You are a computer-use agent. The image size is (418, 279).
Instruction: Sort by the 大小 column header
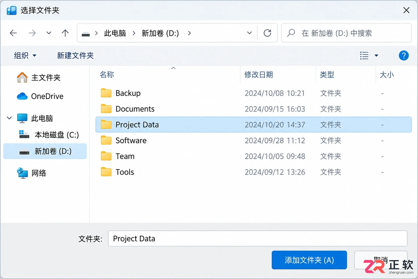pos(387,75)
